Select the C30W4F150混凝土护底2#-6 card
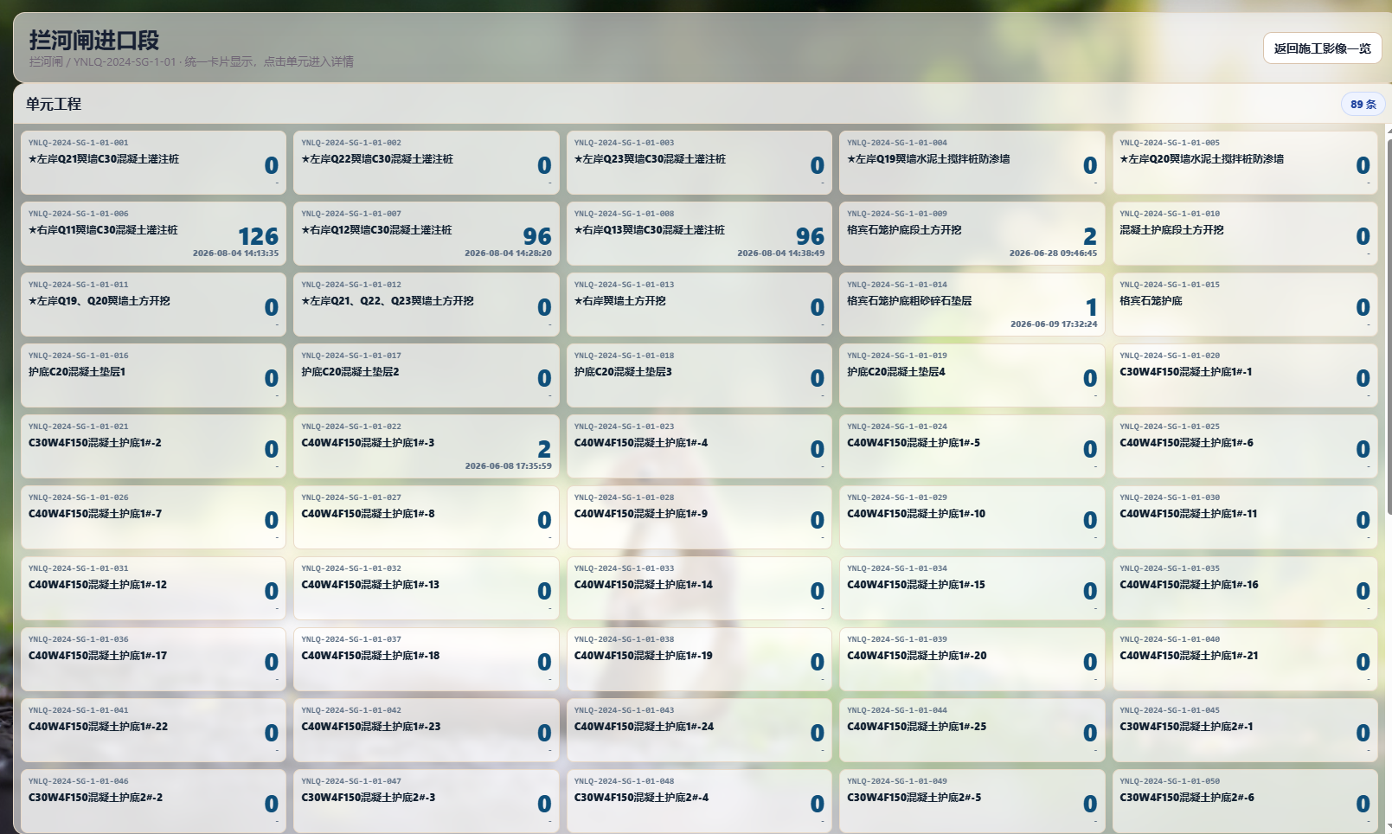The width and height of the screenshot is (1392, 834). click(1245, 801)
